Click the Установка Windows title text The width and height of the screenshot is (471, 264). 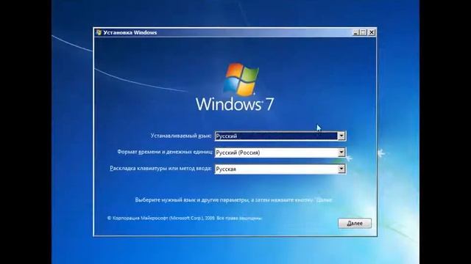tap(130, 32)
